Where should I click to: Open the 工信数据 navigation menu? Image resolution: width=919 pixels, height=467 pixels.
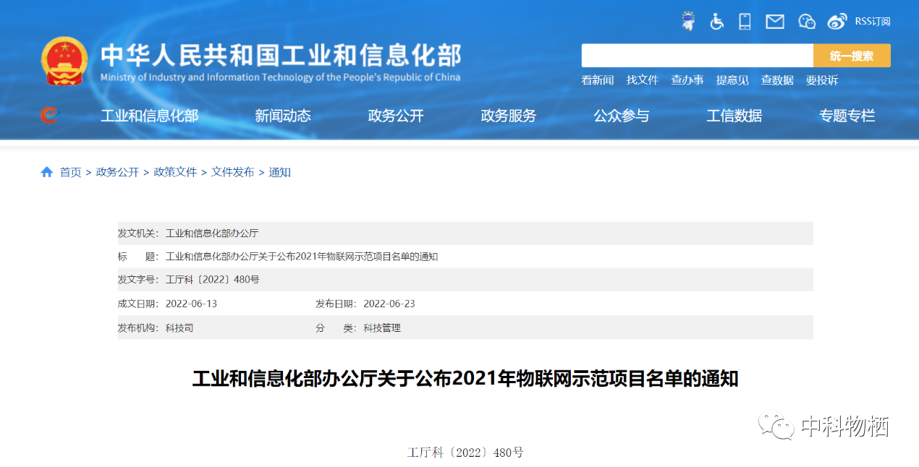[x=734, y=116]
